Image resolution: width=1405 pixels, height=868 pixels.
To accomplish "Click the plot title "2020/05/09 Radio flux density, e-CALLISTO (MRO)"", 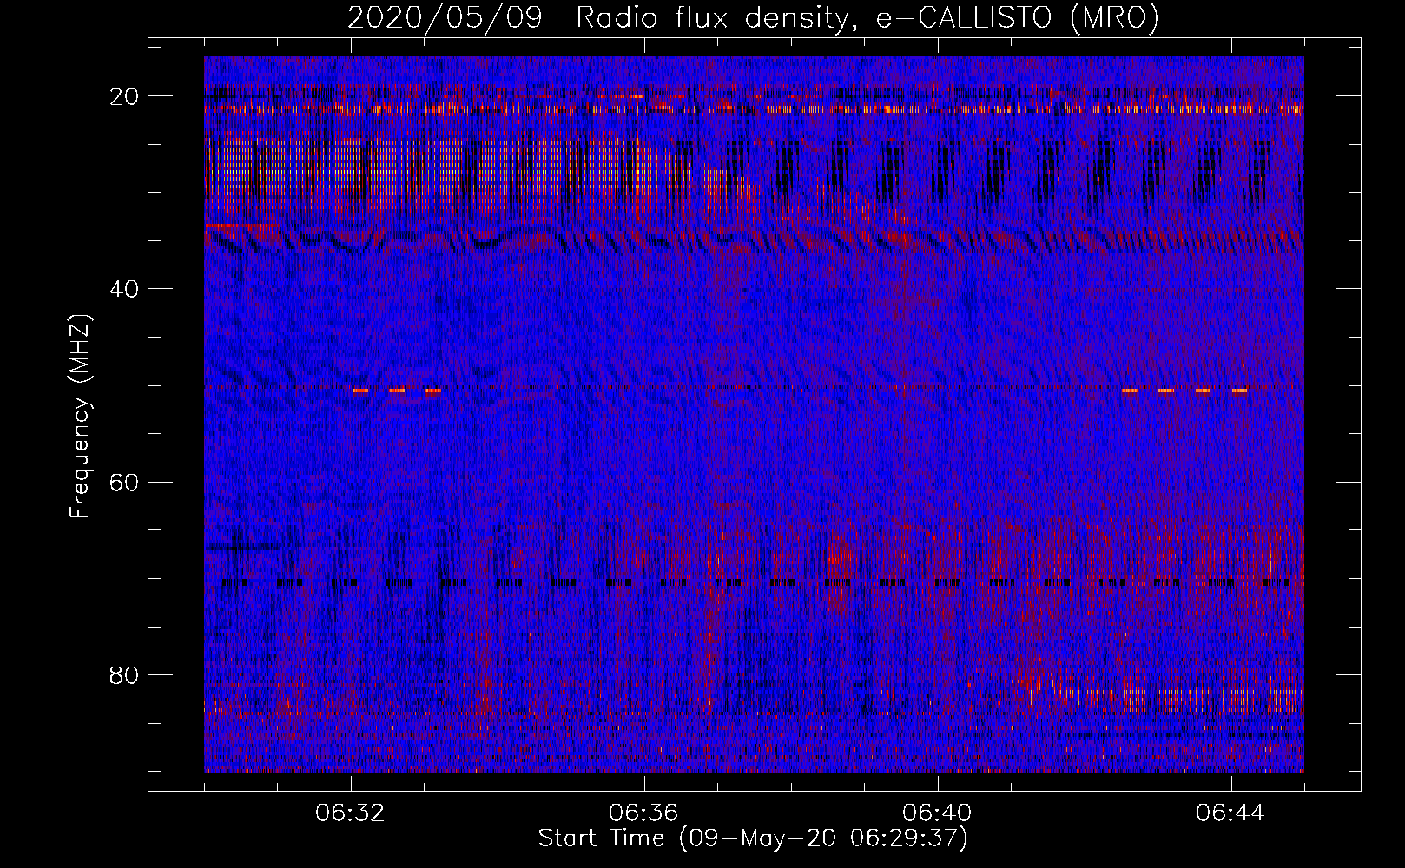I will (x=753, y=17).
